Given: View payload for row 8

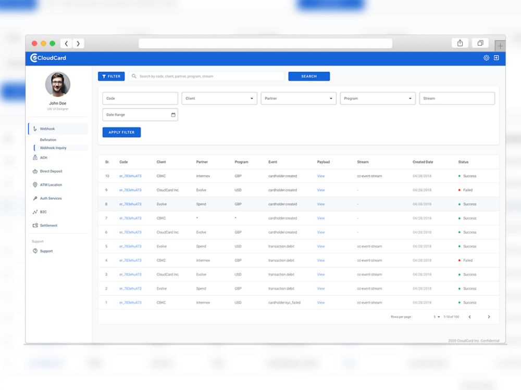Looking at the screenshot, I should (x=320, y=204).
